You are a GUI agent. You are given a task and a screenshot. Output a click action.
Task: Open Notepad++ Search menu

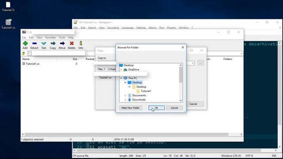[x=92, y=27]
